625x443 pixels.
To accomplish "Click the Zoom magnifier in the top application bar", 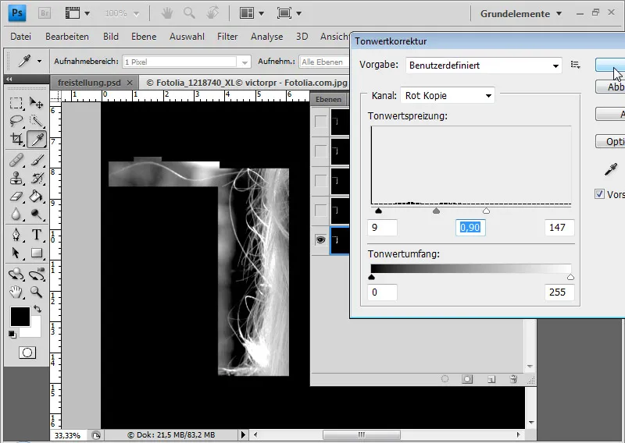I will (x=189, y=13).
